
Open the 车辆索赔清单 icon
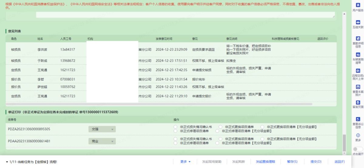[x=358, y=55]
